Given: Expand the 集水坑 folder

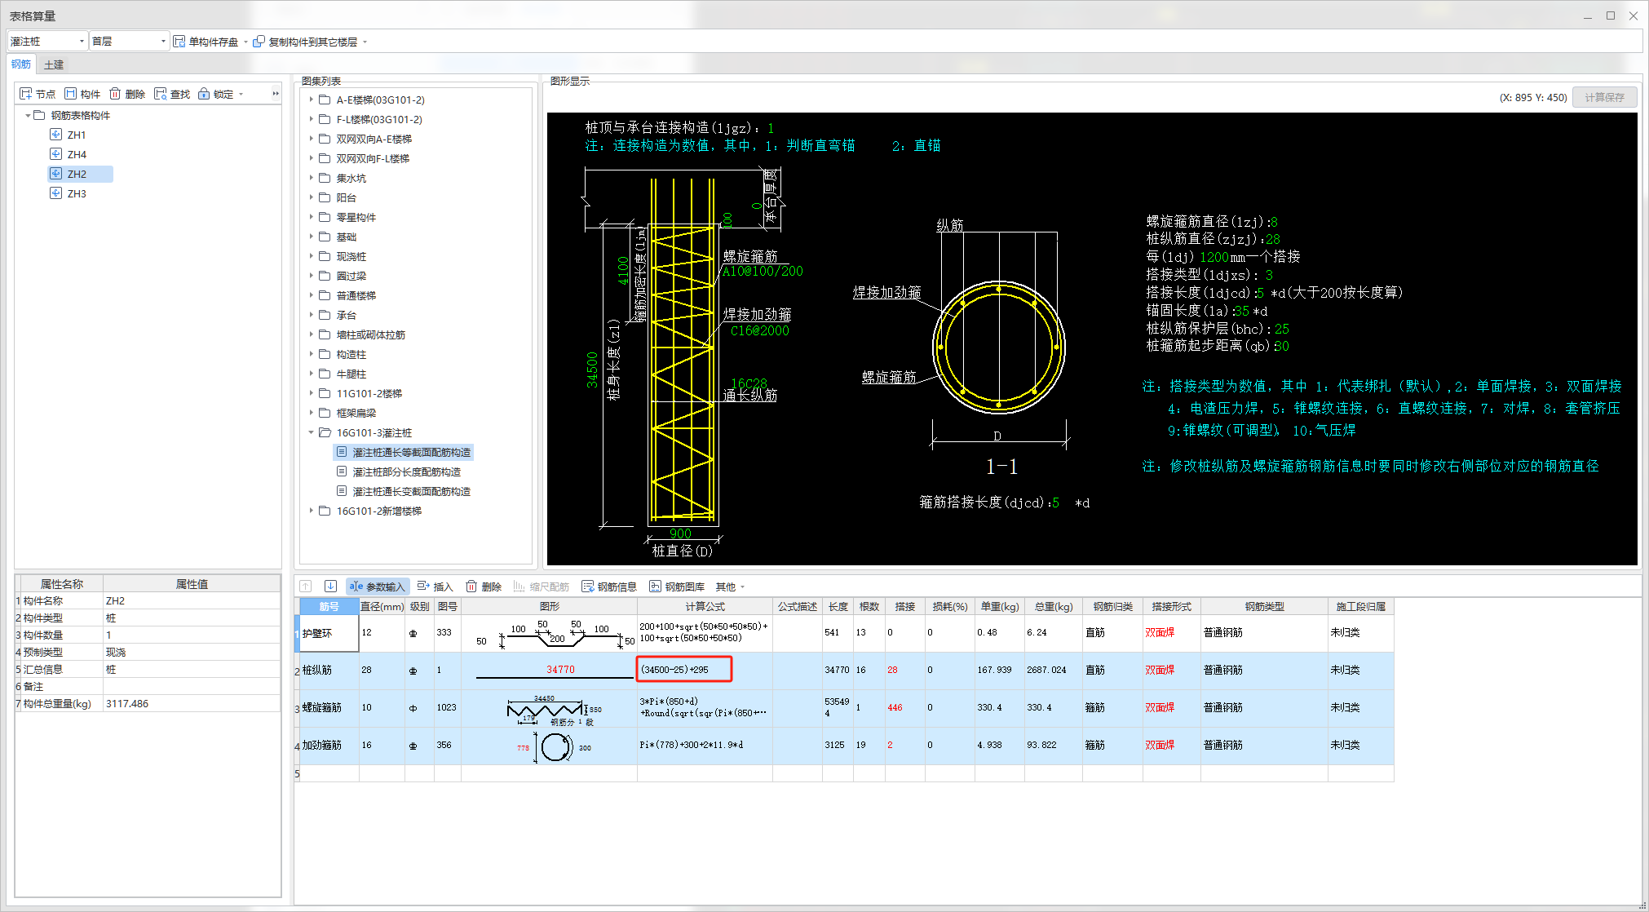Looking at the screenshot, I should [311, 178].
